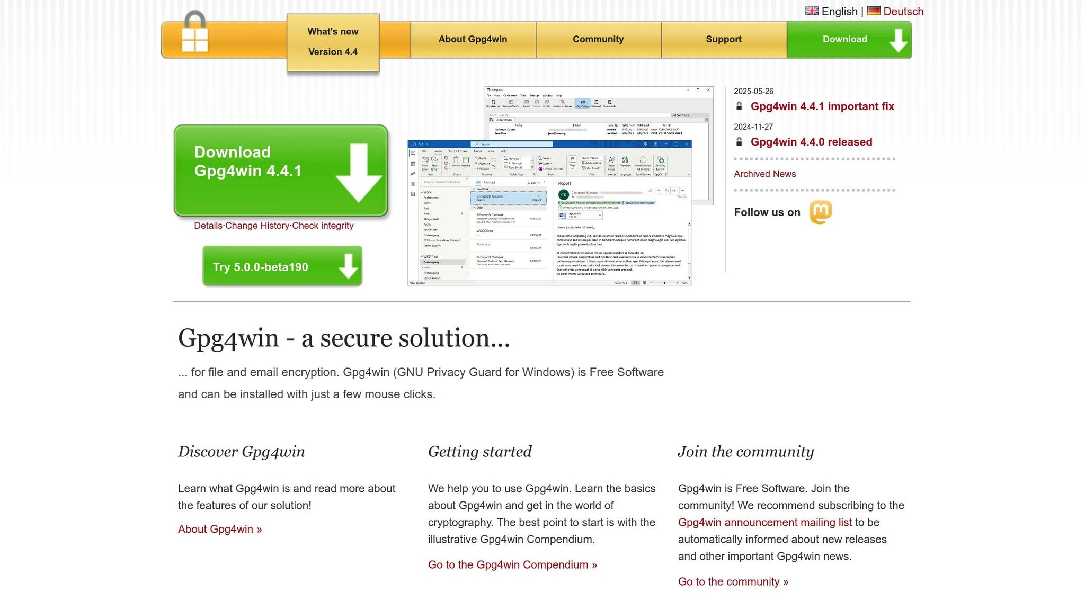
Task: Read Gpg4win 4.4.1 important fix news
Action: click(x=822, y=106)
